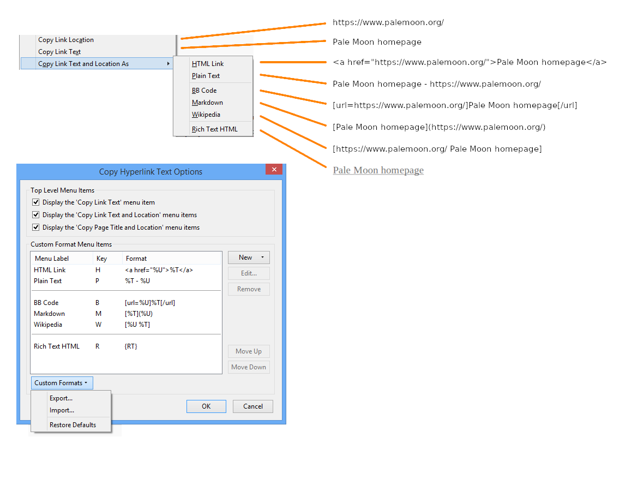The height and width of the screenshot is (479, 620).
Task: Click the Menu Label column header
Action: [x=62, y=258]
